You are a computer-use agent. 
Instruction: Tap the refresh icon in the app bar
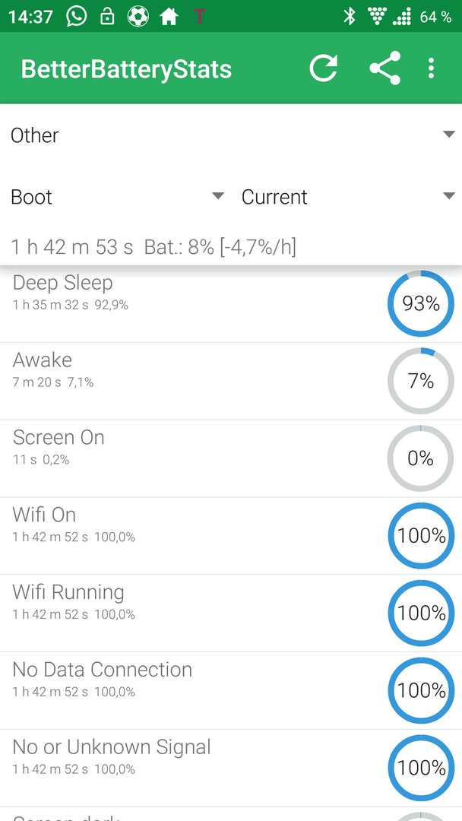(323, 68)
